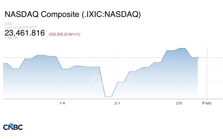Click the red (0.94%%) percent change
Screen dimensions: 223x139
tap(72, 34)
